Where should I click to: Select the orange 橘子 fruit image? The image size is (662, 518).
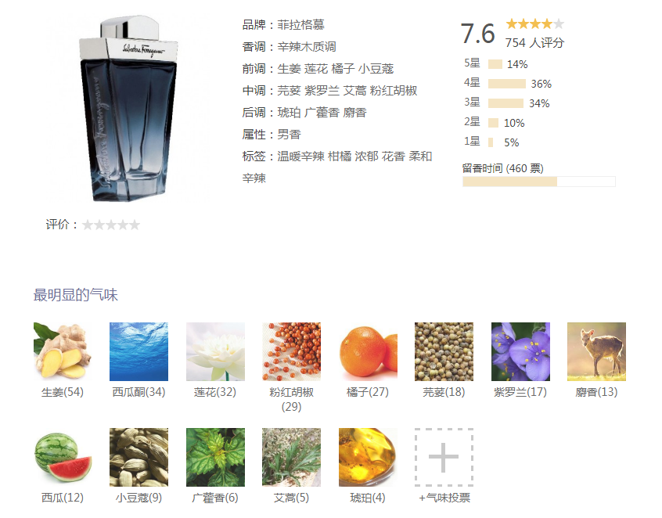368,351
